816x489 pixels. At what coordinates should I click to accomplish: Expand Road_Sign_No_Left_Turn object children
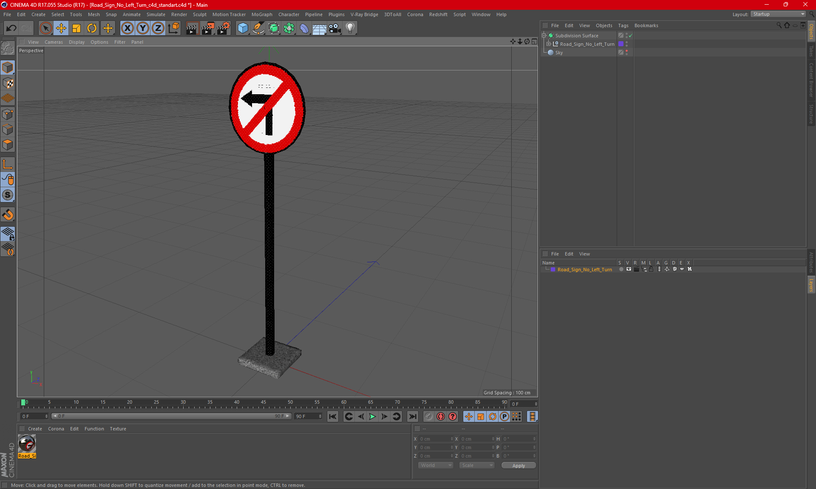click(x=549, y=44)
